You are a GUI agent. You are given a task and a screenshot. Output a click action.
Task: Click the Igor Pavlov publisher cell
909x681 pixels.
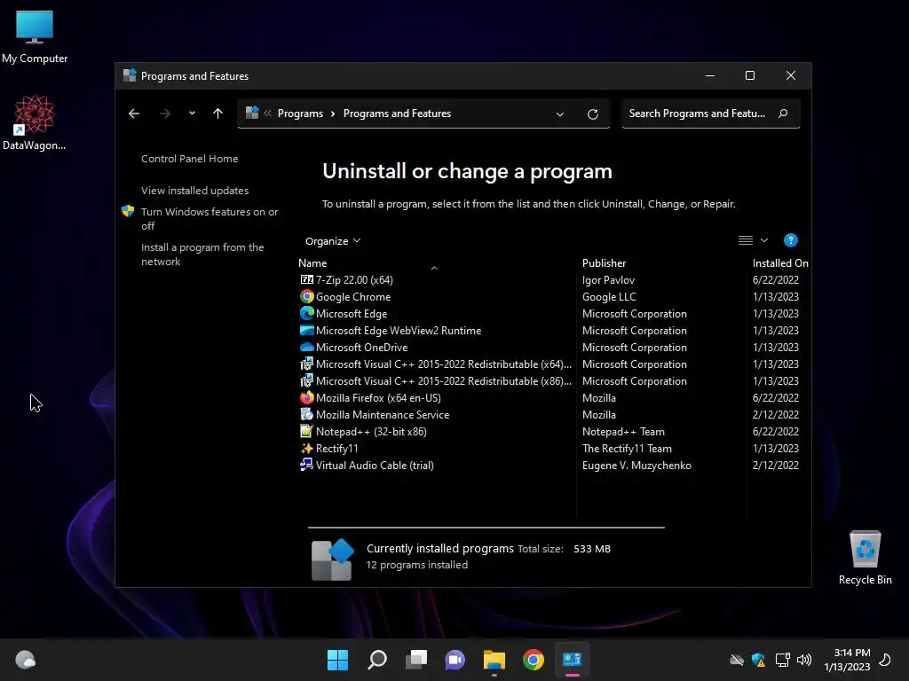pyautogui.click(x=608, y=279)
